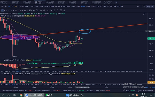Click the copy drawings icon
This screenshot has width=155, height=97.
[58, 11]
